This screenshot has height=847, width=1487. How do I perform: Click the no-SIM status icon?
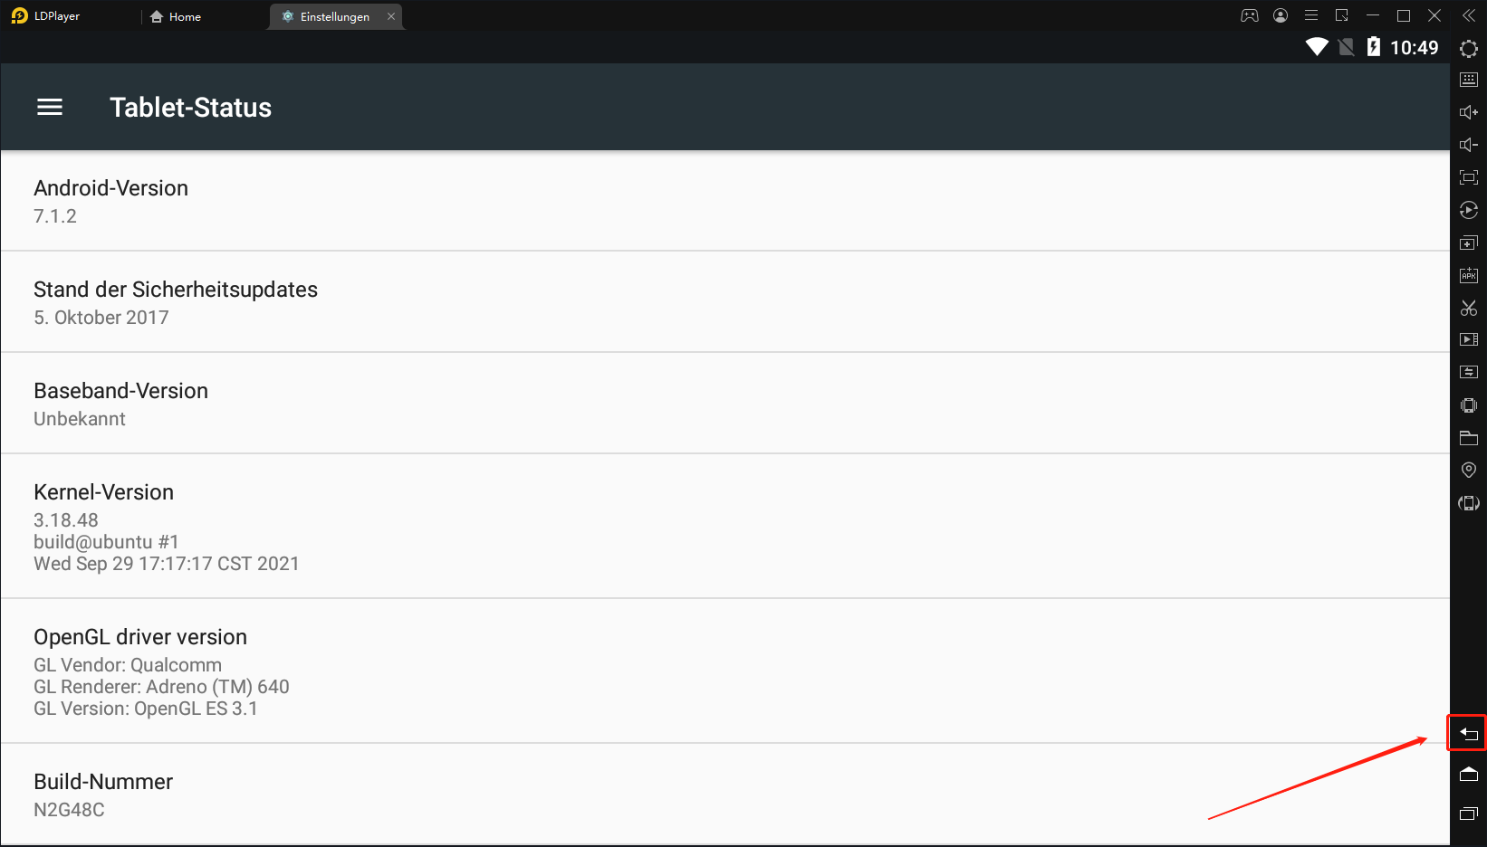(1347, 47)
